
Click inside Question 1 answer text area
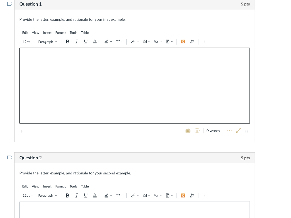[134, 86]
